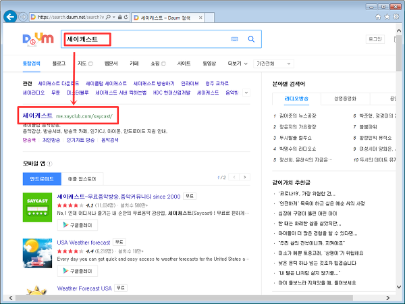The width and height of the screenshot is (405, 304).
Task: Open the 구글플레이 button for Saycast app
Action: tap(78, 225)
